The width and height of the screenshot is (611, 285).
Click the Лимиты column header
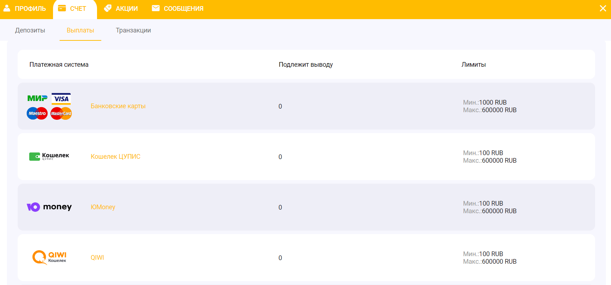coord(474,65)
